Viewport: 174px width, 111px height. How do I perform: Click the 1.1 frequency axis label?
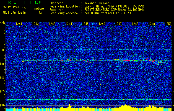(x=2, y=36)
